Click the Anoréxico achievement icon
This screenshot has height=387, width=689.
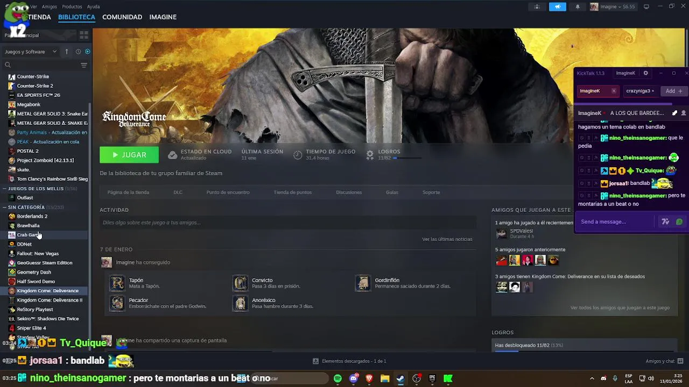click(240, 303)
